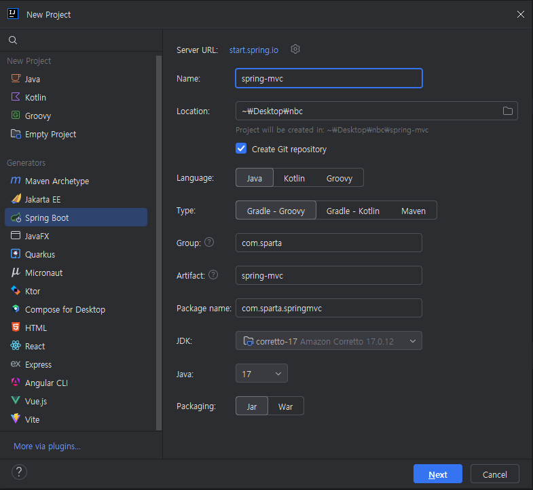Open More via plugins link
Image resolution: width=533 pixels, height=490 pixels.
tap(48, 446)
